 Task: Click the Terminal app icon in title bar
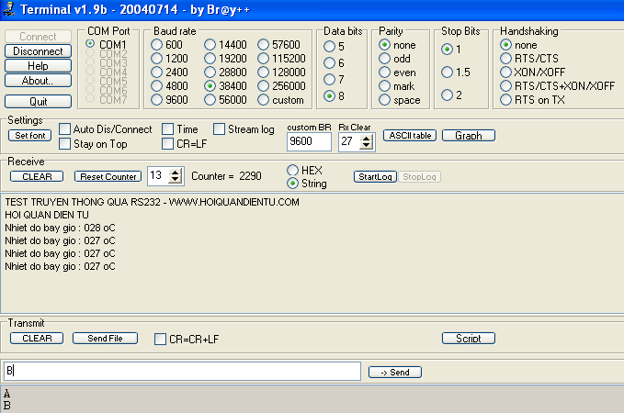coord(8,9)
